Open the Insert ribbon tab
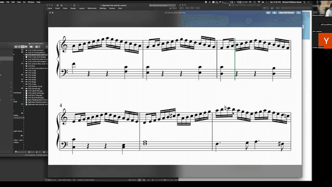This screenshot has height=187, width=332. pos(58,8)
